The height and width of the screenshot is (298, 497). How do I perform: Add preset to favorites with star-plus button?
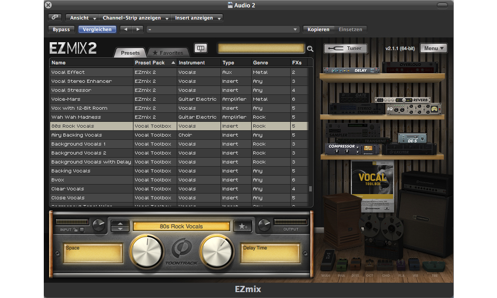(243, 226)
